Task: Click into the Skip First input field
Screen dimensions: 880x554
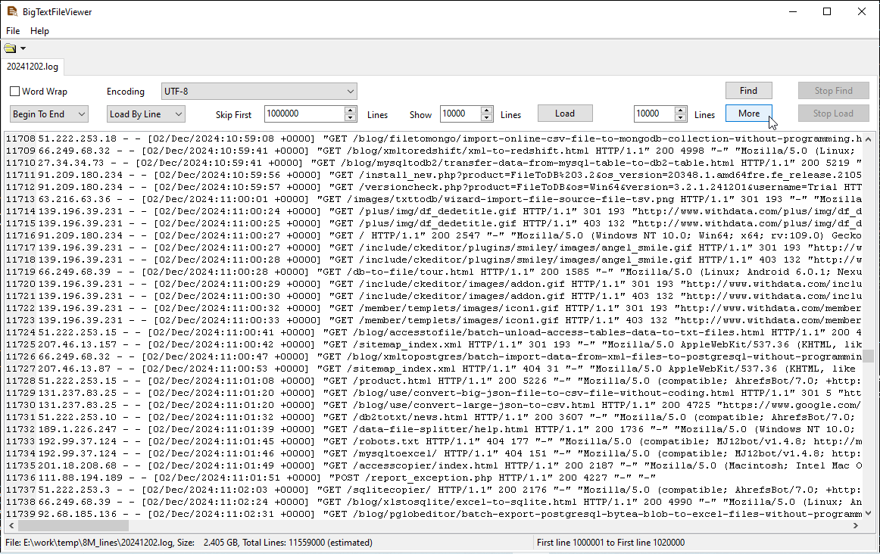Action: [x=303, y=114]
